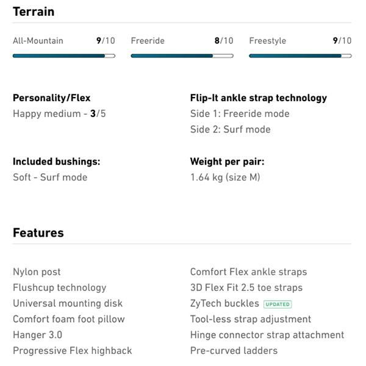Click Comfort foam foot pillow text
Image resolution: width=366 pixels, height=366 pixels.
tap(68, 319)
